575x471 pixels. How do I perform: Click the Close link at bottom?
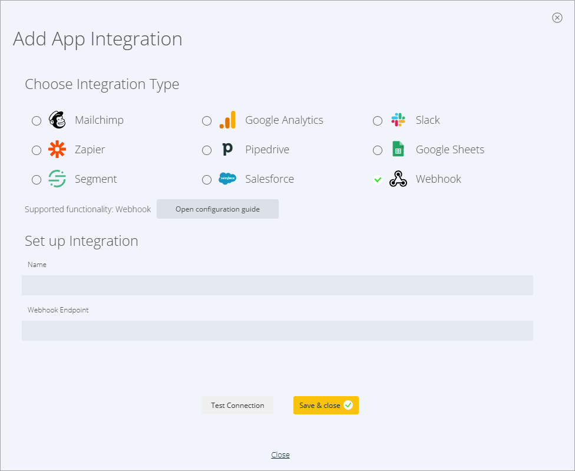coord(280,454)
